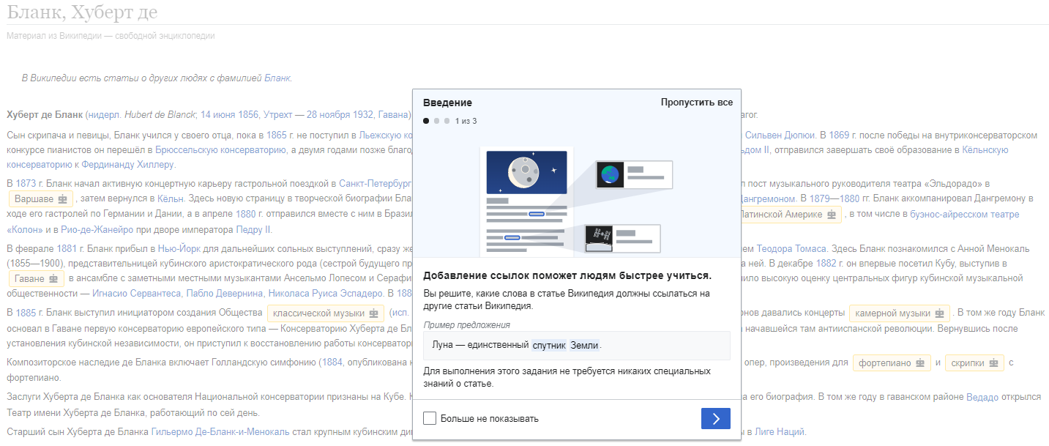The height and width of the screenshot is (446, 1049).
Task: Go to the next intro step
Action: pyautogui.click(x=715, y=418)
